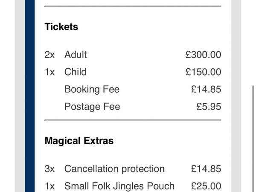The height and width of the screenshot is (192, 256).
Task: Click the £14.85 Booking Fee amount
Action: pos(206,89)
